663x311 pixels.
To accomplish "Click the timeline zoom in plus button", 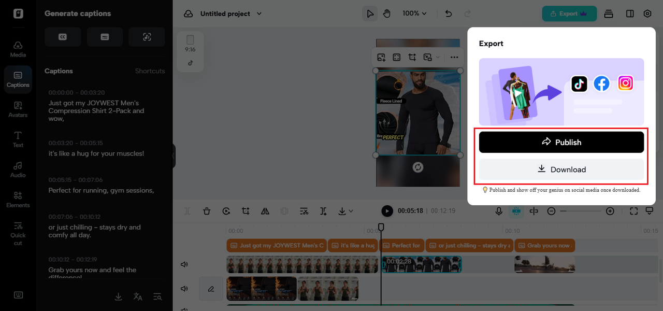I will click(610, 211).
